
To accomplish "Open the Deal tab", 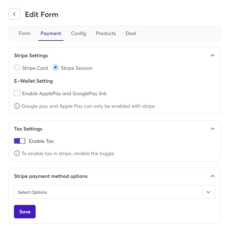I will click(131, 33).
